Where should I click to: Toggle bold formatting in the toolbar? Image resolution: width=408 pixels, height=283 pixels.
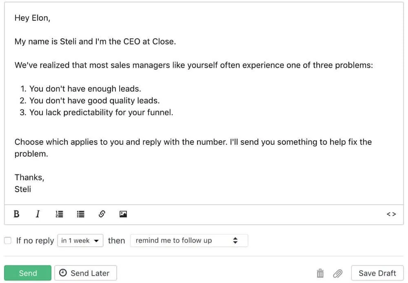tap(17, 214)
